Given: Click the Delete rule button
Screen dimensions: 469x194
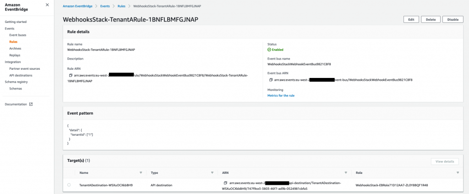Looking at the screenshot, I should (431, 19).
